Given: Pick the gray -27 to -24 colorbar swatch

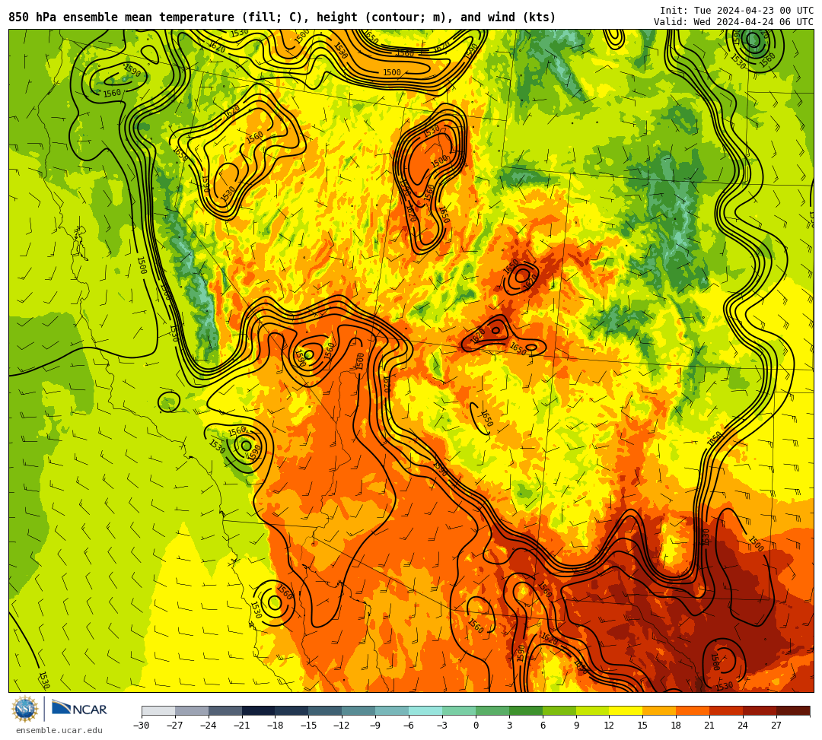Looking at the screenshot, I should pos(192,710).
